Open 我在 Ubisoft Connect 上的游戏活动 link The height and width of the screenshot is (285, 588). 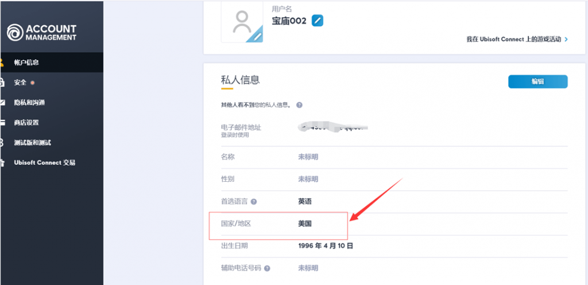pyautogui.click(x=514, y=39)
